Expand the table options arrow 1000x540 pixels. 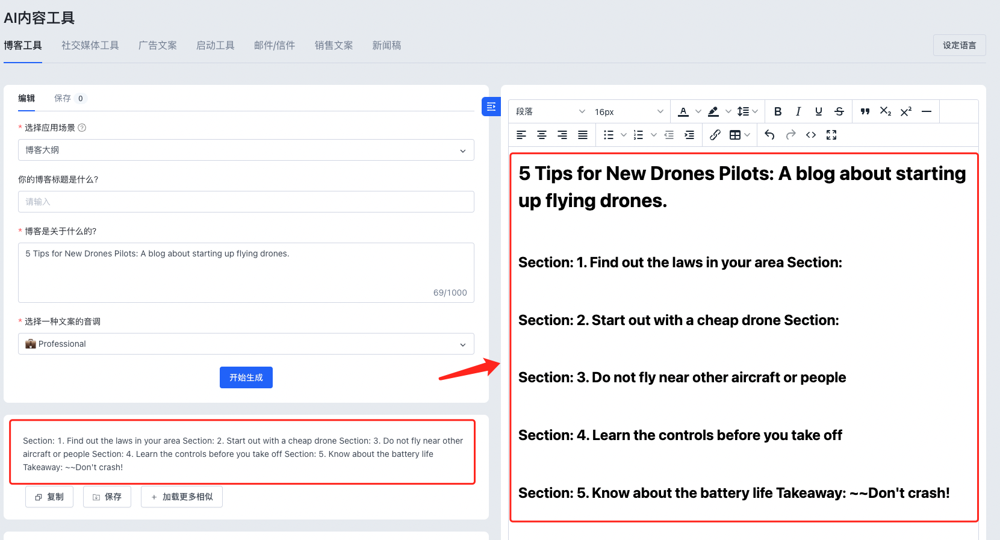click(x=748, y=135)
